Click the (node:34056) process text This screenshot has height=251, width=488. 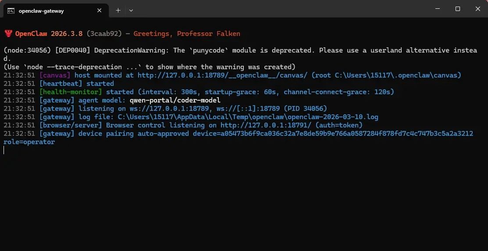coord(27,50)
